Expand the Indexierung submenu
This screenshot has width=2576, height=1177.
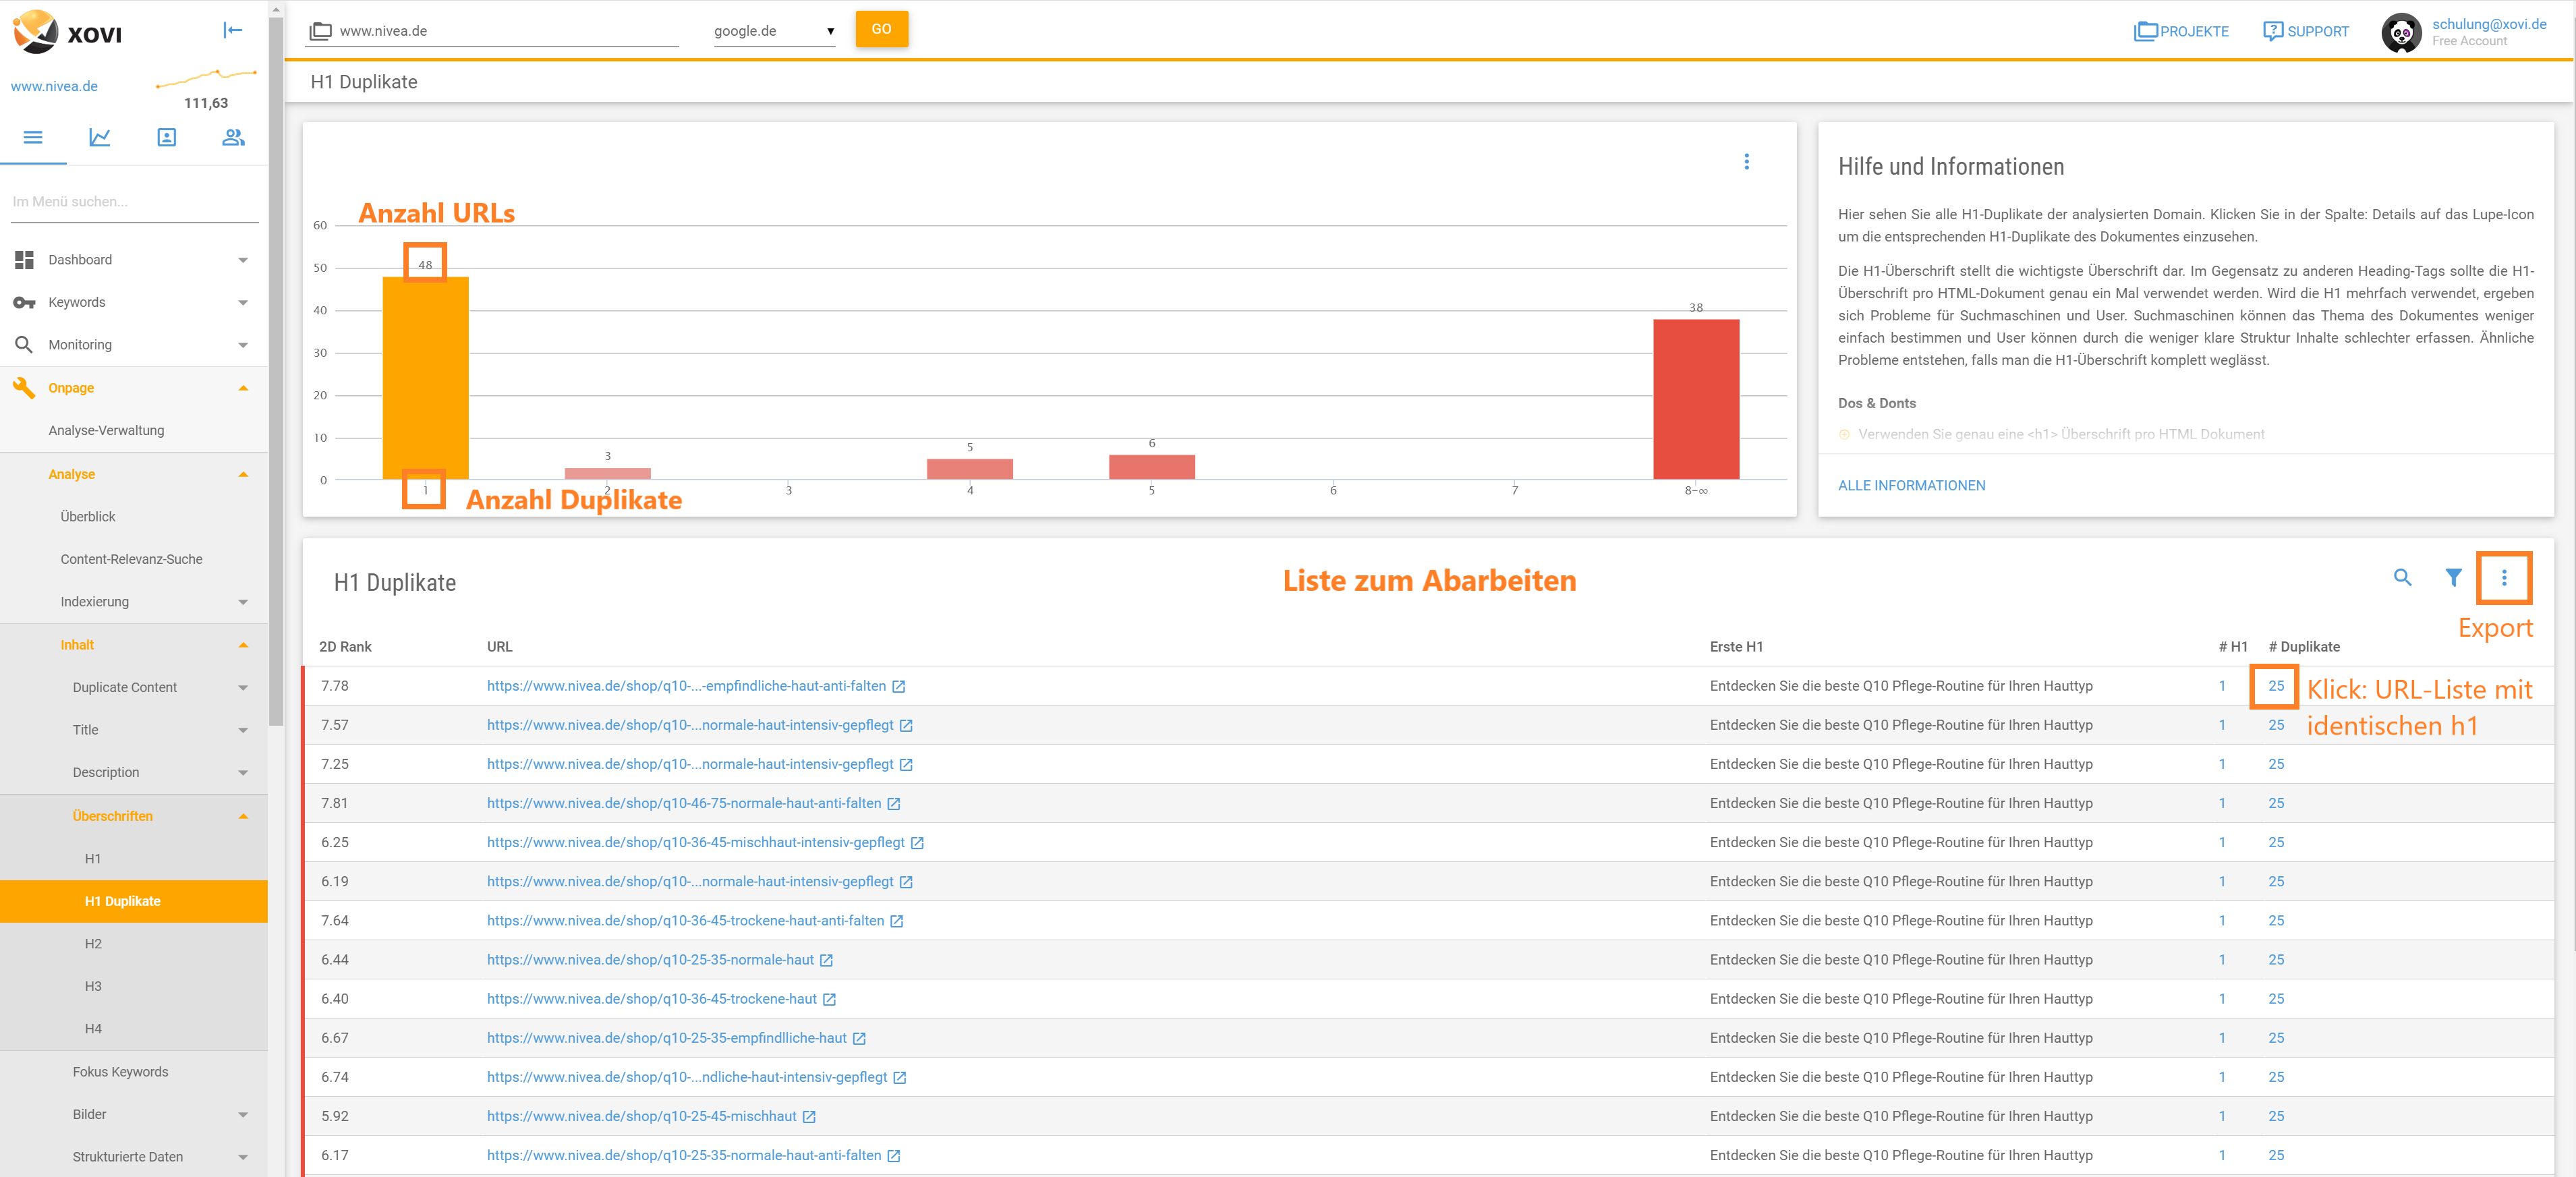pos(243,602)
